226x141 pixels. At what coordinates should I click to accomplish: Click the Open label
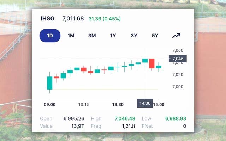click(46, 119)
